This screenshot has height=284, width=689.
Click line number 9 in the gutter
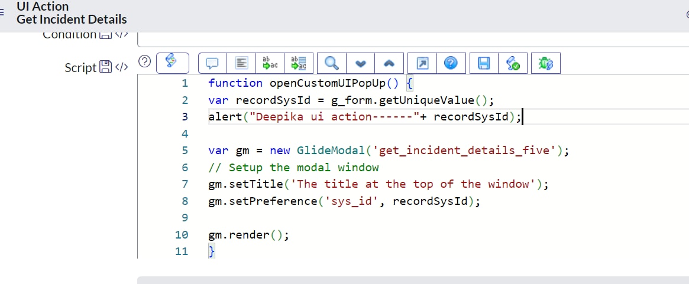(185, 218)
